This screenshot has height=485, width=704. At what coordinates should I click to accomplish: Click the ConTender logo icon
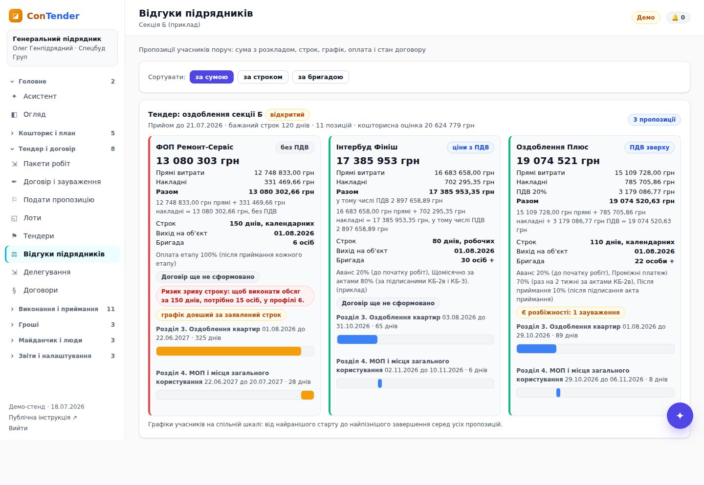(16, 16)
